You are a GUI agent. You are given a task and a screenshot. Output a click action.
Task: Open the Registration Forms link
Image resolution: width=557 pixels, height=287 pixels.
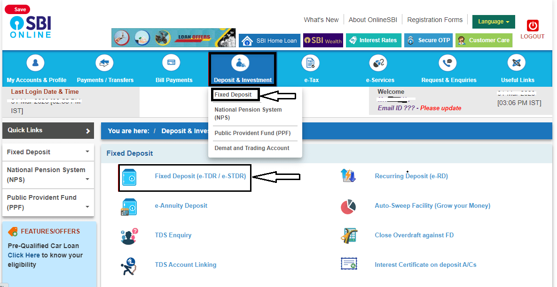[x=435, y=20]
